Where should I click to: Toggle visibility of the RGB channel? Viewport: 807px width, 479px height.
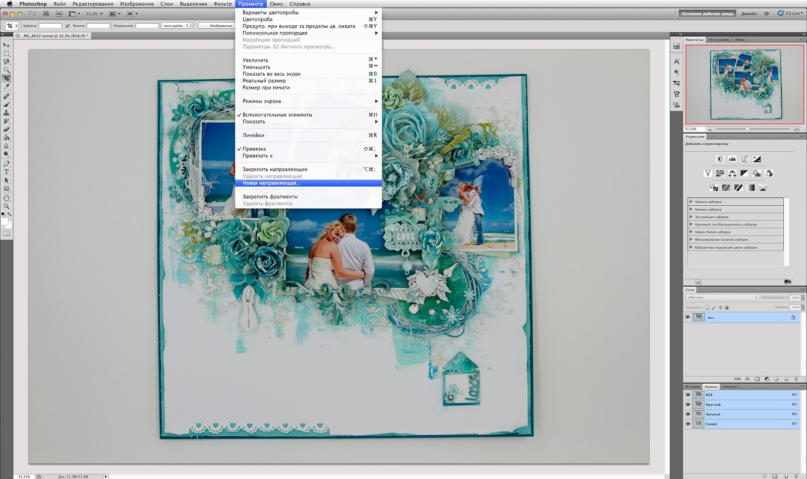pos(688,395)
